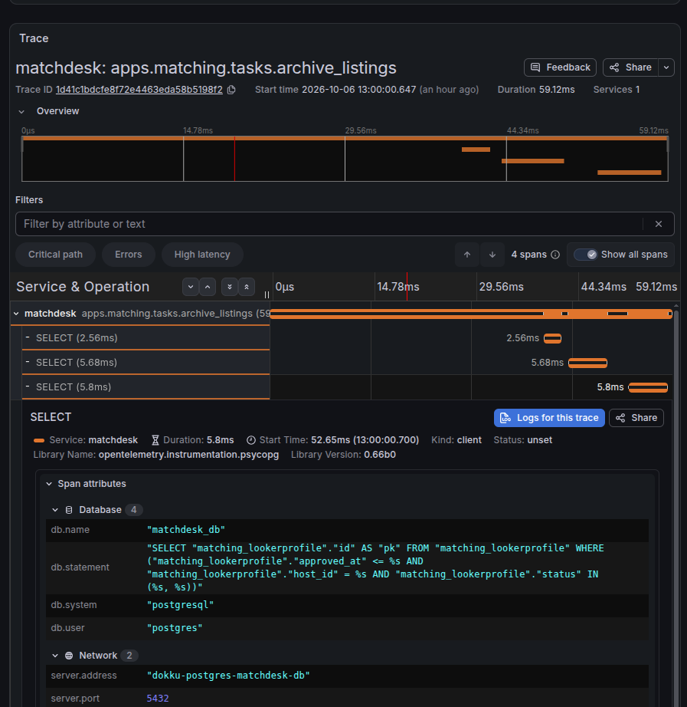687x707 pixels.
Task: Expand all spans with double chevron down
Action: click(230, 287)
